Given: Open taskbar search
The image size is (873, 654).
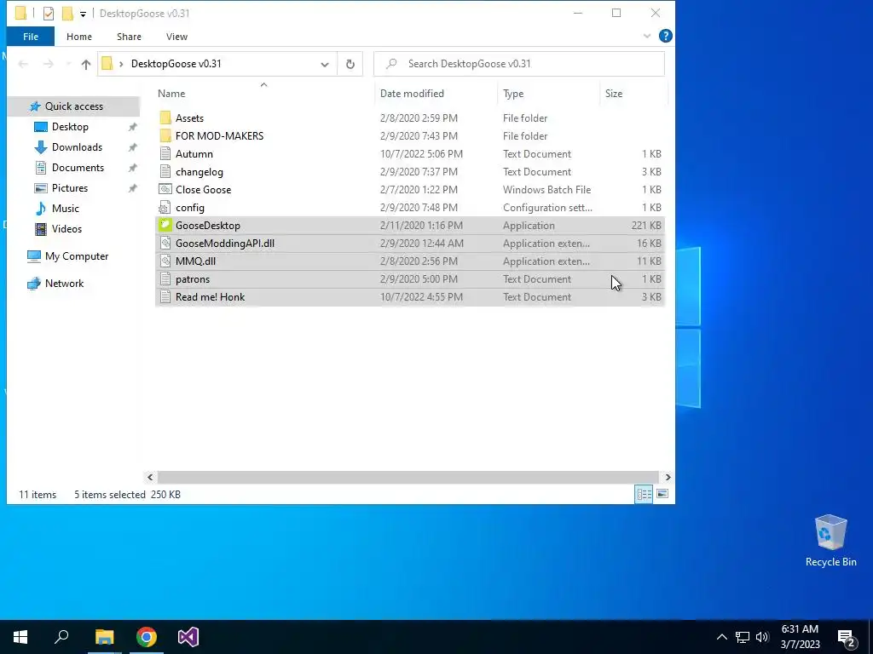Looking at the screenshot, I should [61, 637].
